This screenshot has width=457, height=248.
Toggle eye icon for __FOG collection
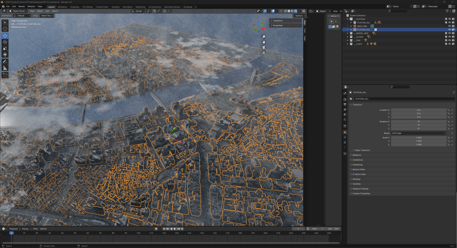click(x=449, y=40)
